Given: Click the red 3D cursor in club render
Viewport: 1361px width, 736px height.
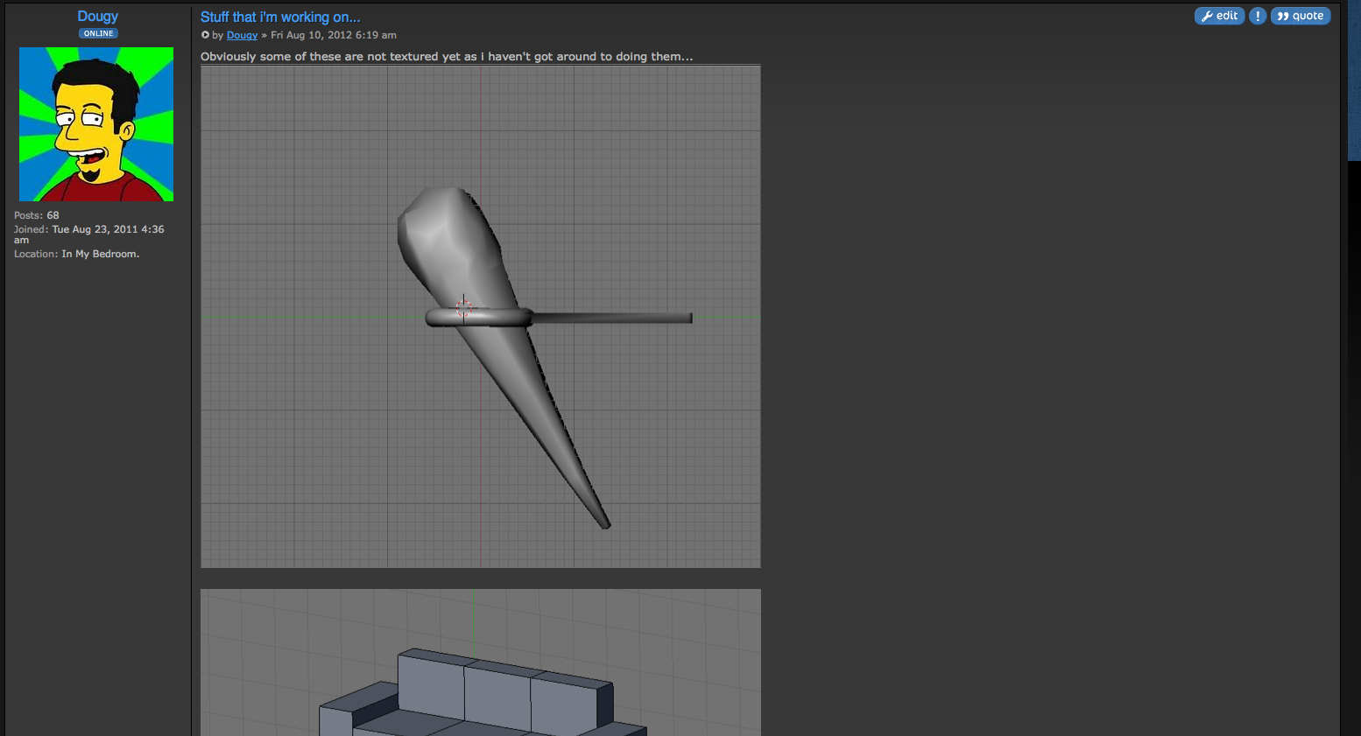Looking at the screenshot, I should 463,307.
